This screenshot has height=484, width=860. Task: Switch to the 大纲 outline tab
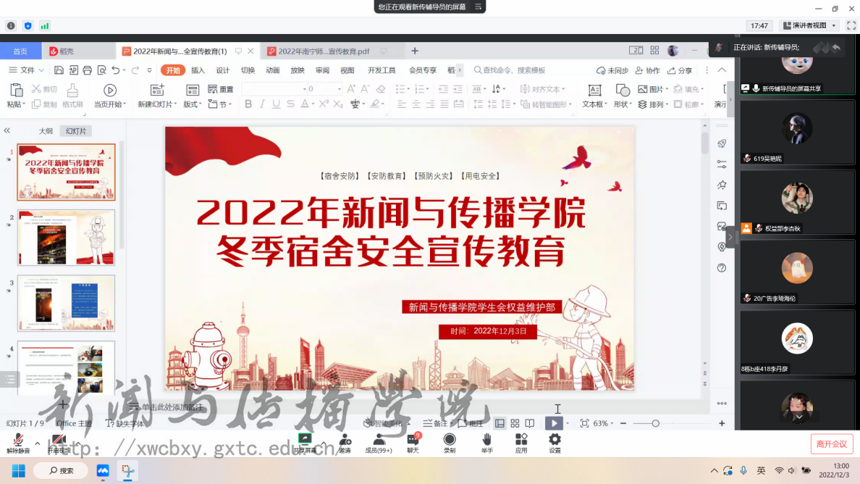click(x=46, y=131)
